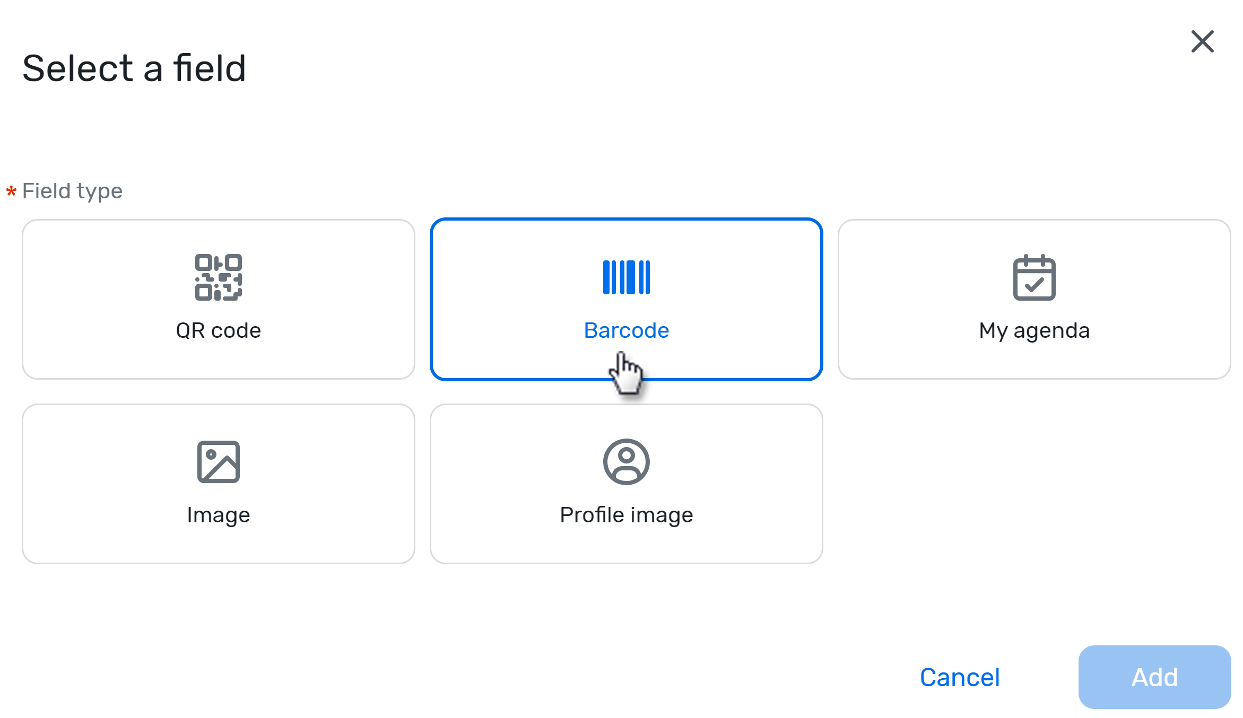
Task: Click the My agenda calendar icon
Action: tap(1034, 278)
